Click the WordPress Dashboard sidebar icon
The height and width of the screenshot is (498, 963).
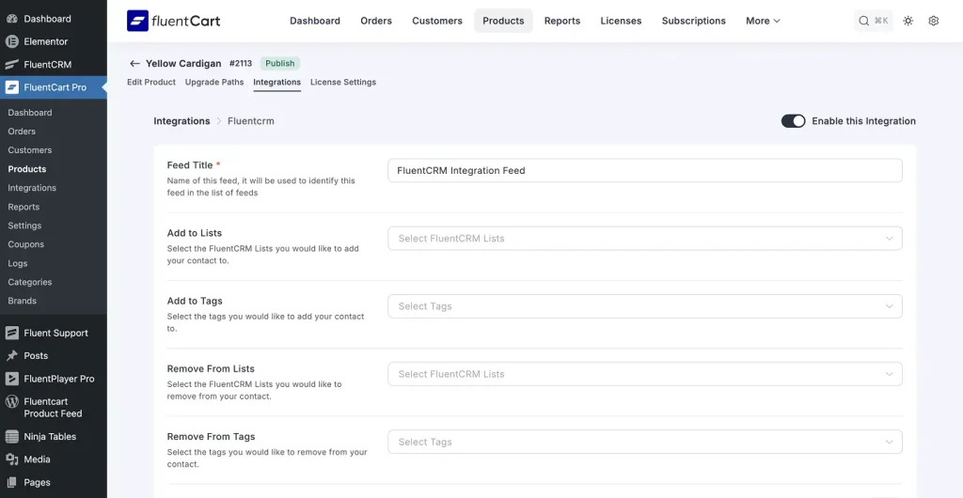click(x=11, y=19)
